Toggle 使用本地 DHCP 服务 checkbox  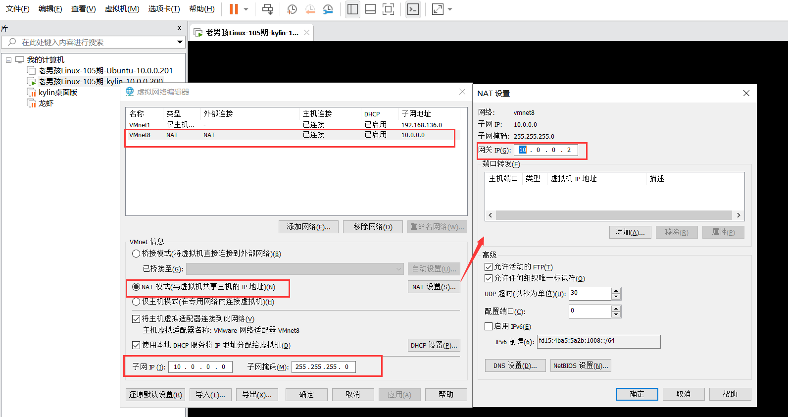136,345
